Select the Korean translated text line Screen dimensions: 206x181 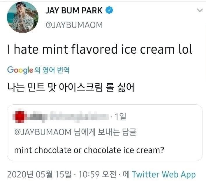[x=71, y=87]
